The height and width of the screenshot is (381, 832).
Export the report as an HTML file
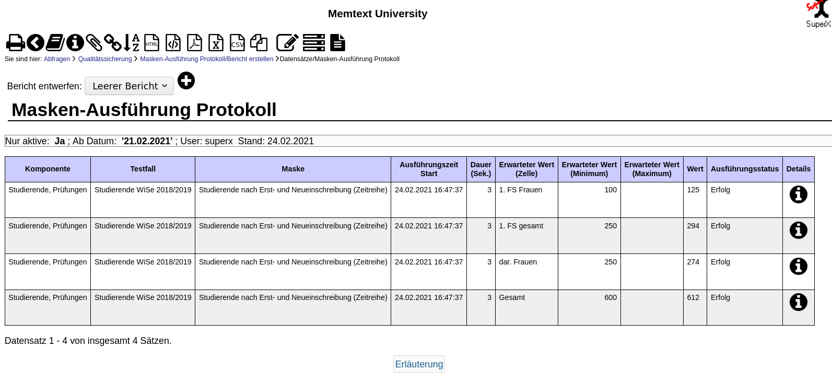[152, 43]
